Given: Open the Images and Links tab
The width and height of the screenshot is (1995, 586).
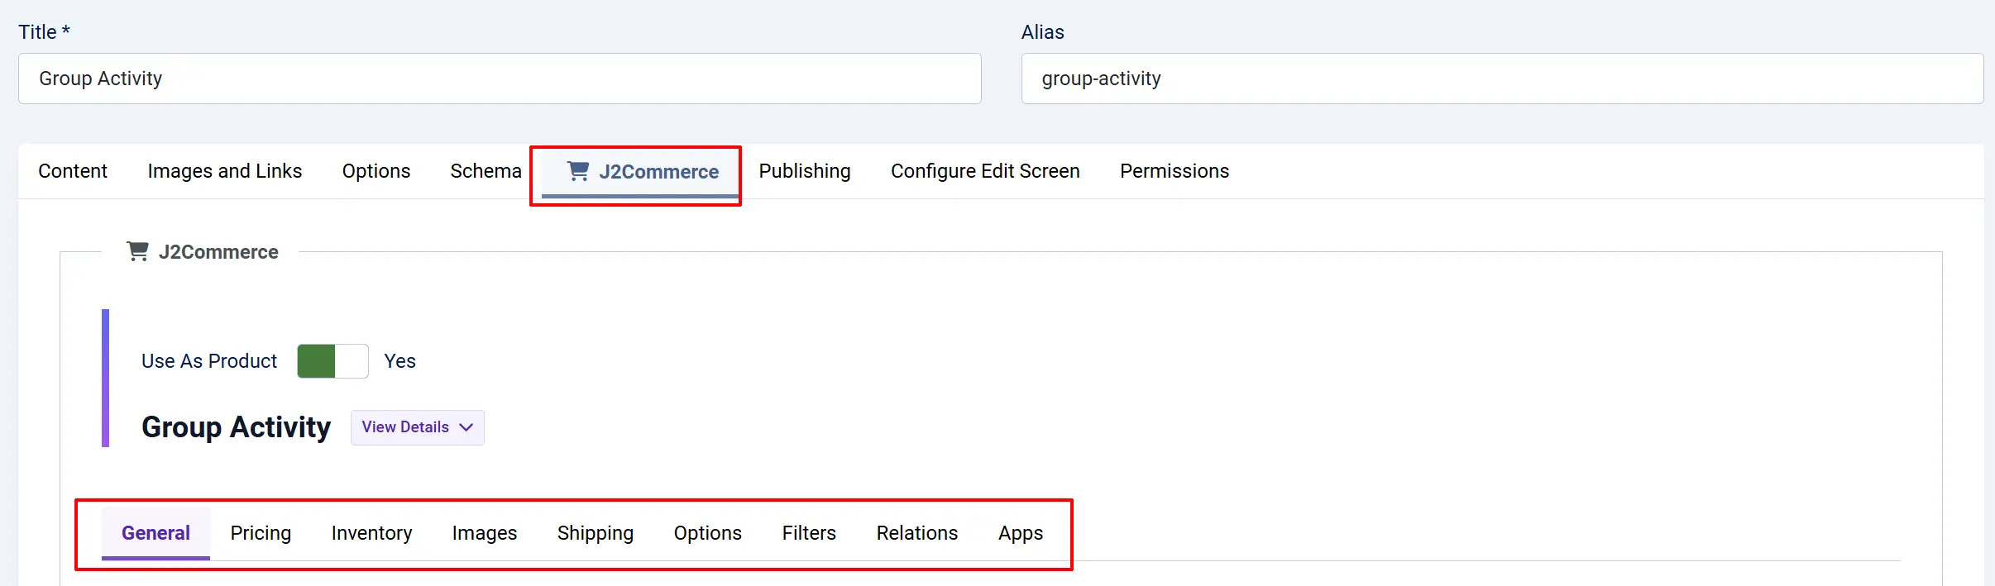Looking at the screenshot, I should pyautogui.click(x=225, y=171).
